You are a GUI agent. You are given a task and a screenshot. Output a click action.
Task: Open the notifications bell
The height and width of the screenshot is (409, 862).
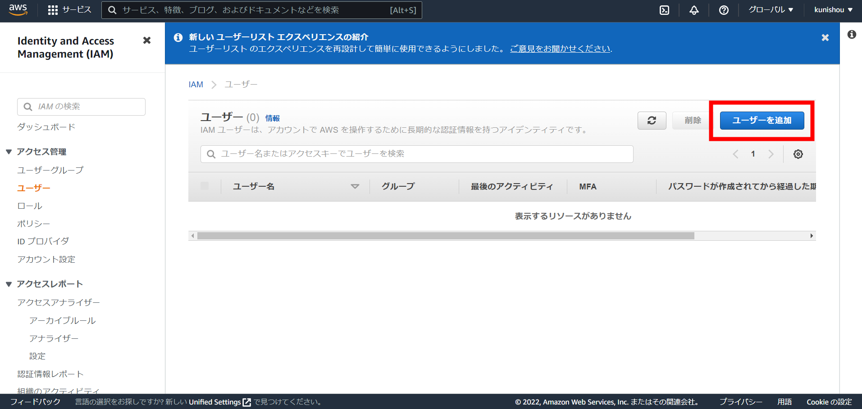(x=693, y=10)
